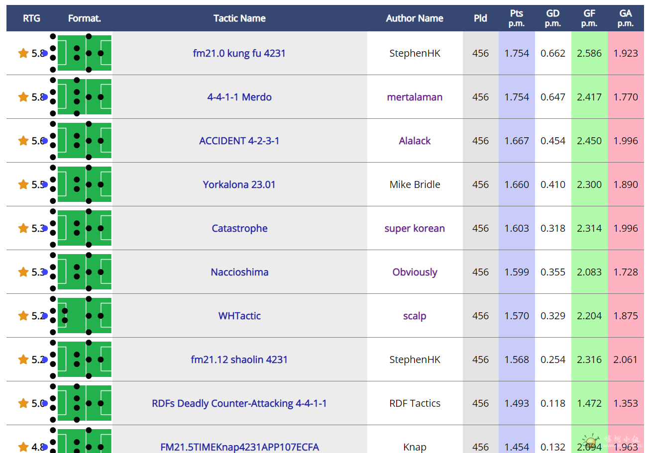This screenshot has width=647, height=453.
Task: Sort by Tactic Name column header
Action: (239, 18)
